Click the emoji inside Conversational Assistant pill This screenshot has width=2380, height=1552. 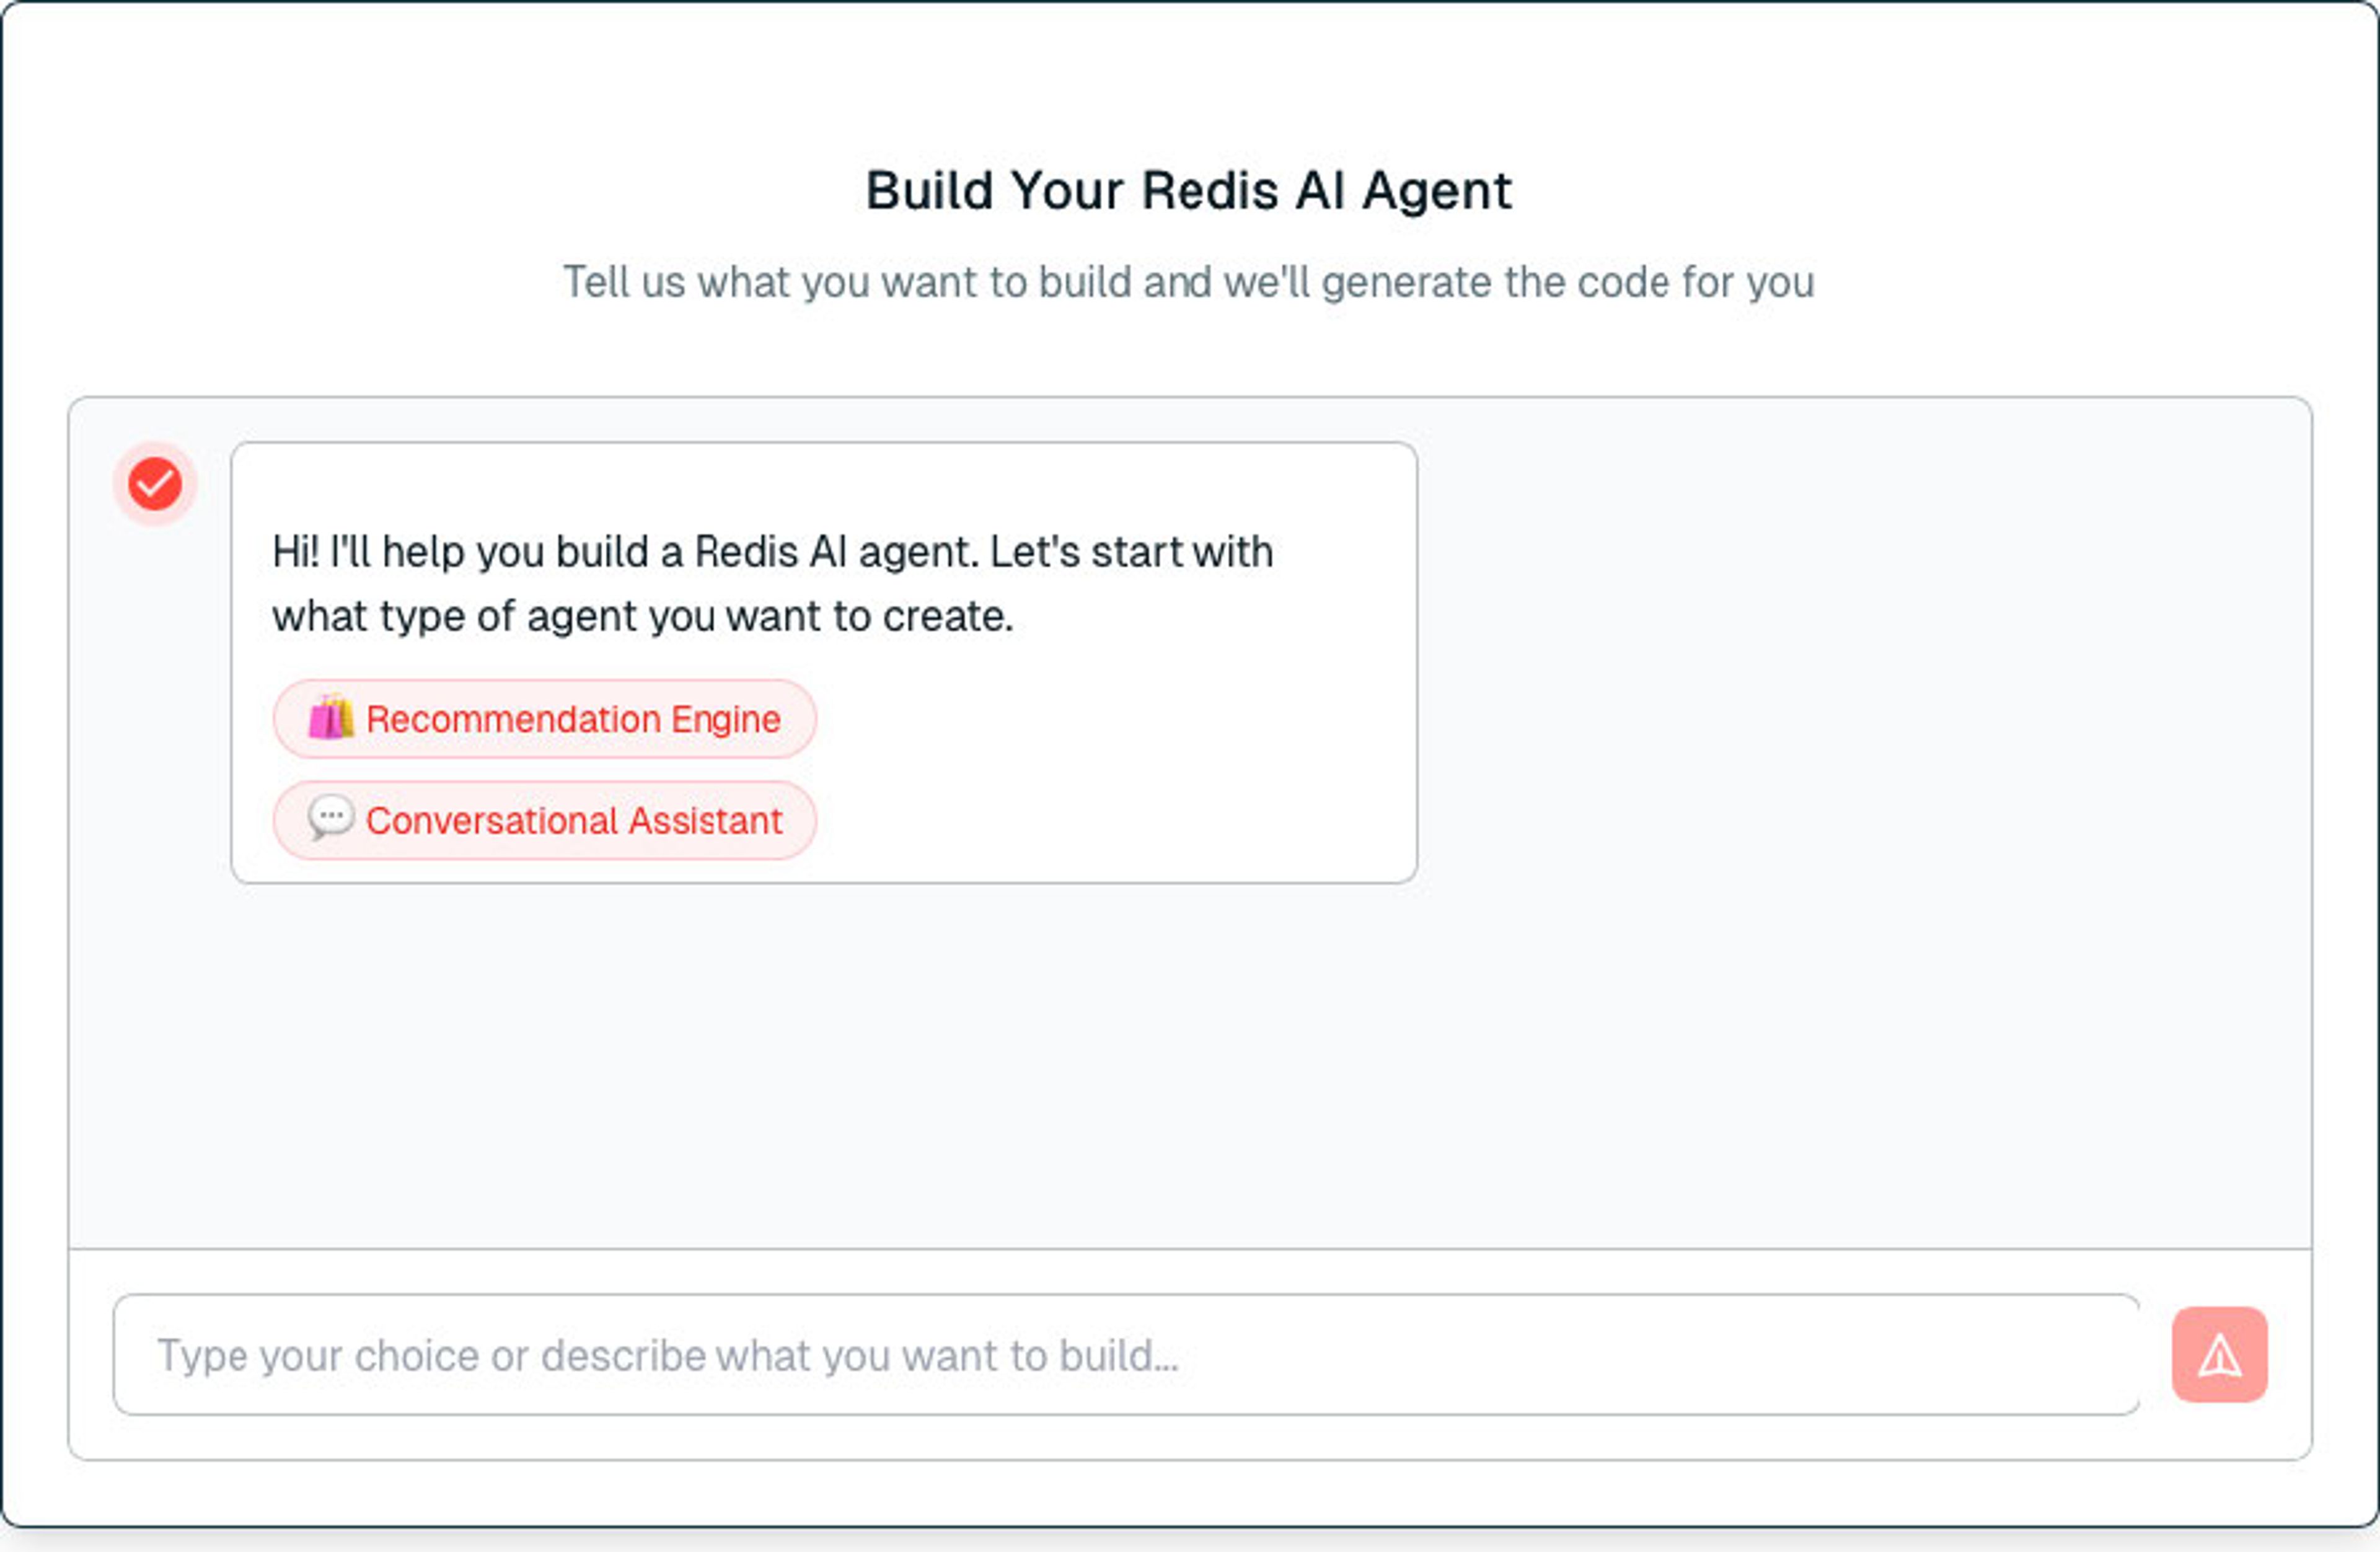click(x=331, y=820)
